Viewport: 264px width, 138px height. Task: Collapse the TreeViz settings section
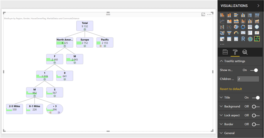tap(221, 61)
